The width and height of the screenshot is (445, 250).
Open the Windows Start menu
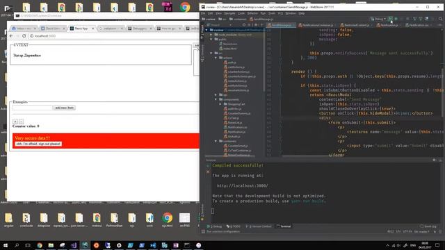tap(6, 245)
